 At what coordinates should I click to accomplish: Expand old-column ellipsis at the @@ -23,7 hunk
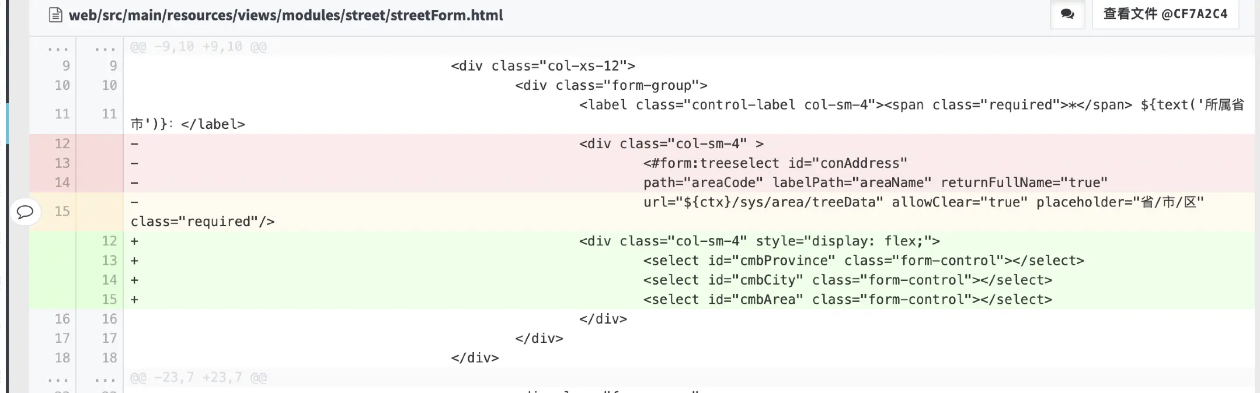click(58, 378)
